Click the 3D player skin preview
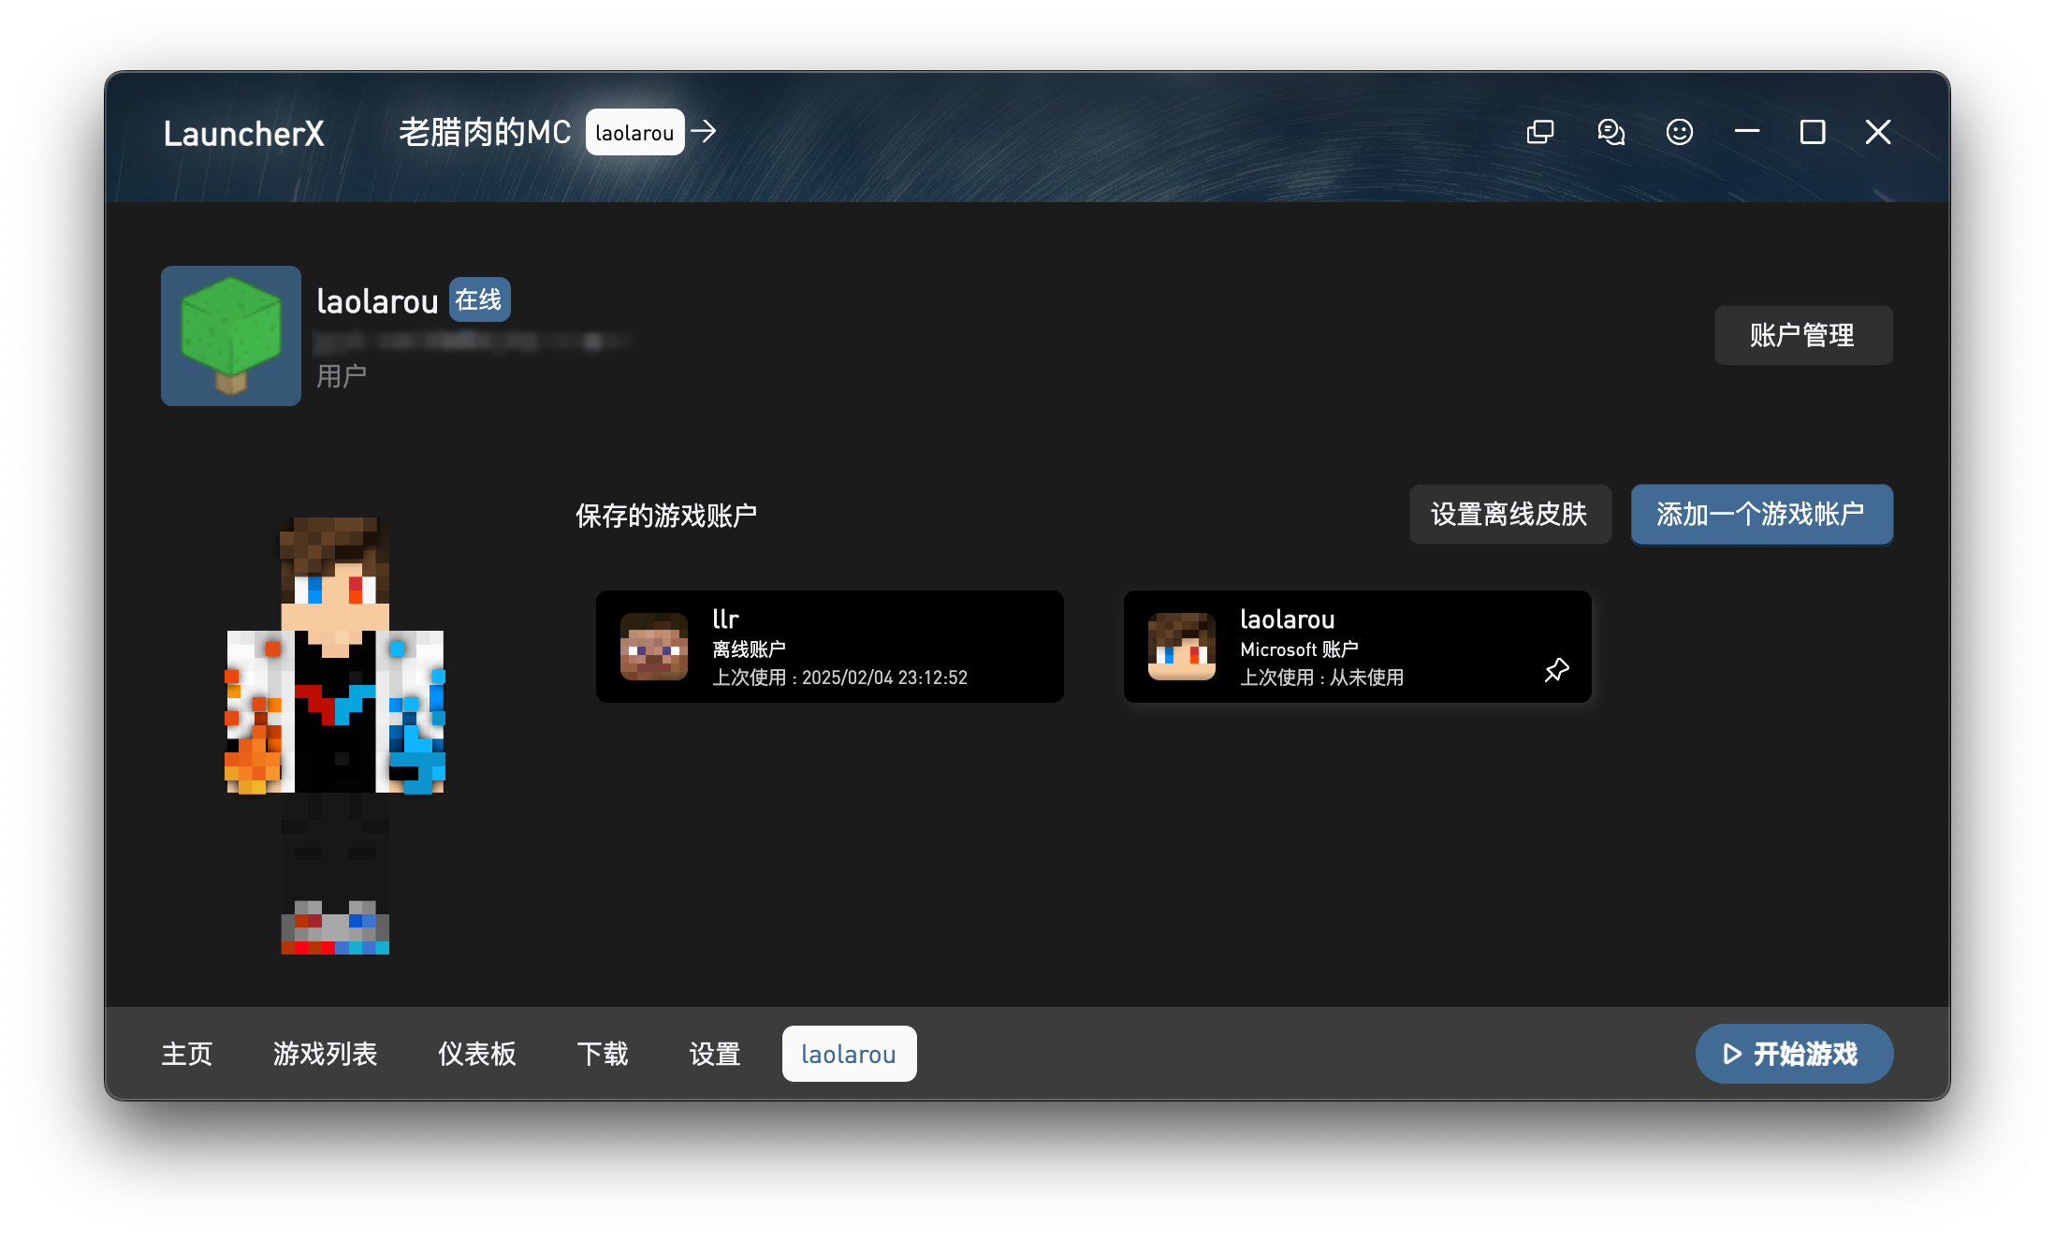 click(335, 736)
